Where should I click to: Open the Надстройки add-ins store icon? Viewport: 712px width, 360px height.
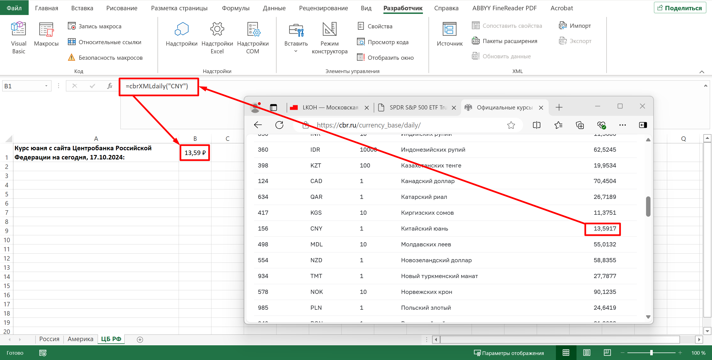181,34
